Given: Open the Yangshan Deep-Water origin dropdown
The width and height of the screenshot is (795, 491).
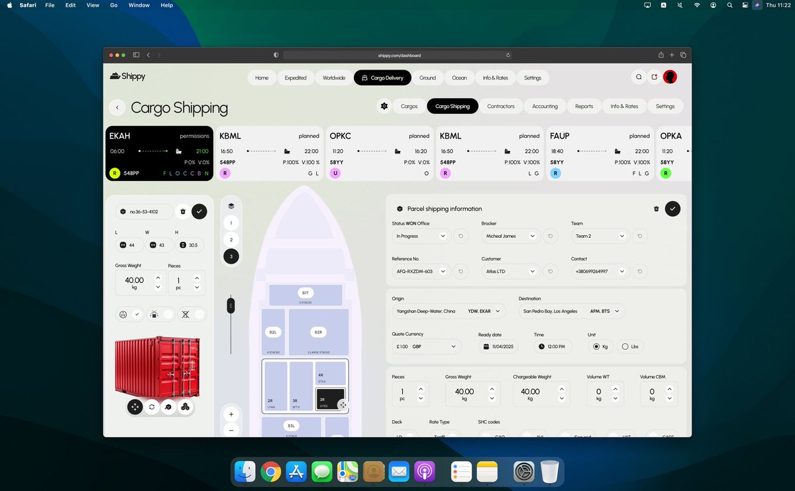Looking at the screenshot, I should (x=449, y=311).
